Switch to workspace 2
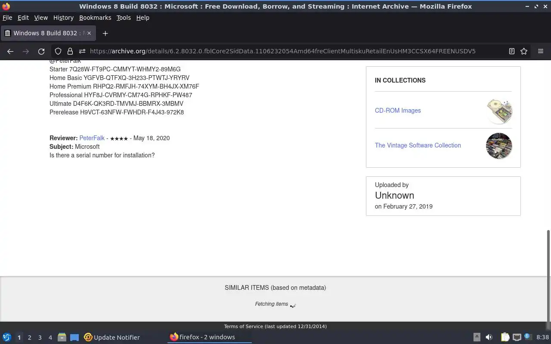The image size is (551, 344). [x=30, y=338]
